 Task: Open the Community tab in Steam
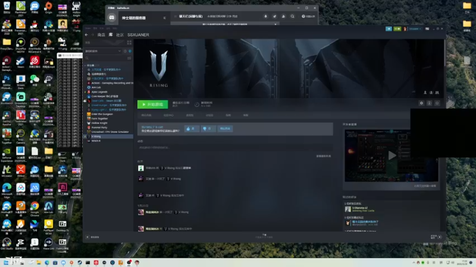pos(120,35)
